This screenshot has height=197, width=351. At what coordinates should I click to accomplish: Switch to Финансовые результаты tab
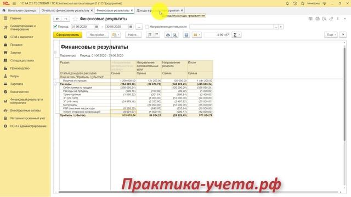[x=113, y=10]
